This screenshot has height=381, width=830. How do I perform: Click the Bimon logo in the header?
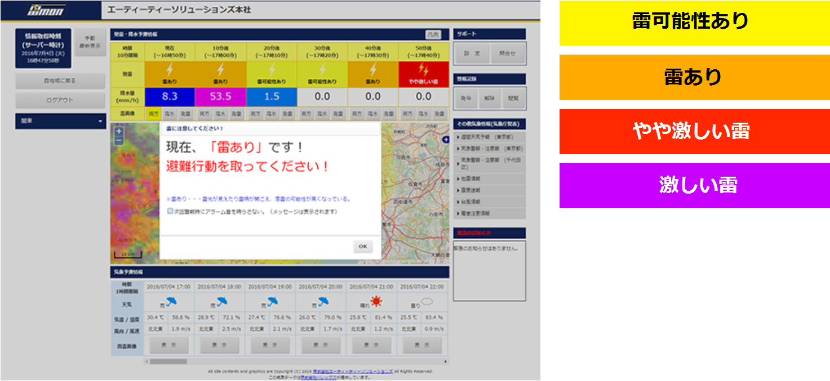(46, 10)
